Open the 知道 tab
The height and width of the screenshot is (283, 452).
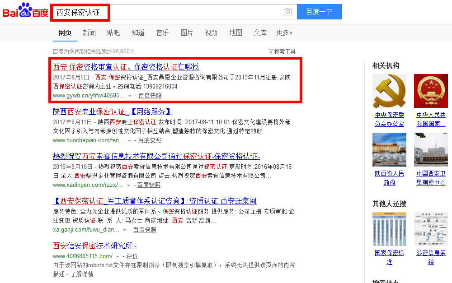pyautogui.click(x=138, y=33)
